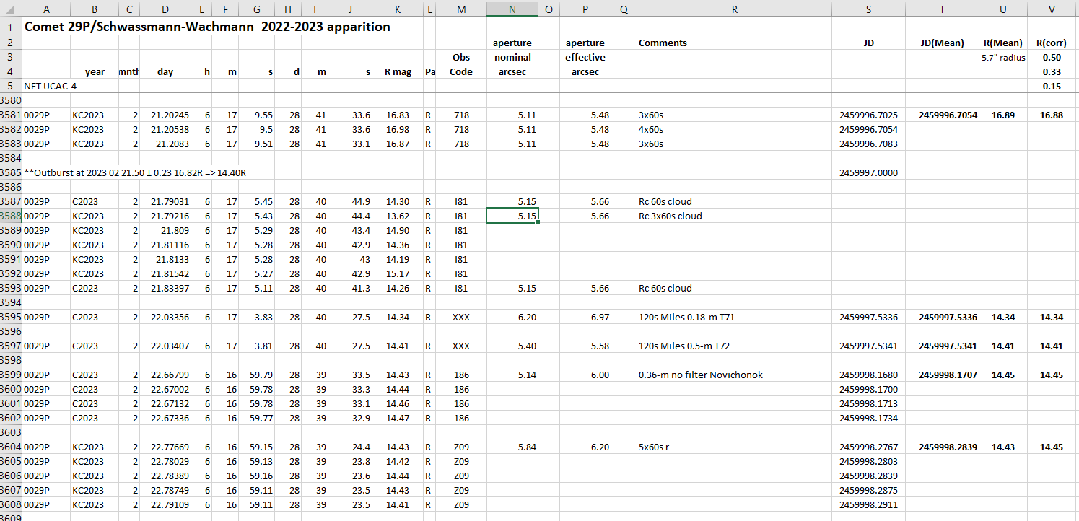Select the 0.33 cell in column V
Viewport: 1079px width, 521px height.
click(1052, 71)
